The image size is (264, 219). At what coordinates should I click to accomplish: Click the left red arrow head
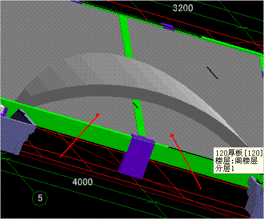pos(98,115)
